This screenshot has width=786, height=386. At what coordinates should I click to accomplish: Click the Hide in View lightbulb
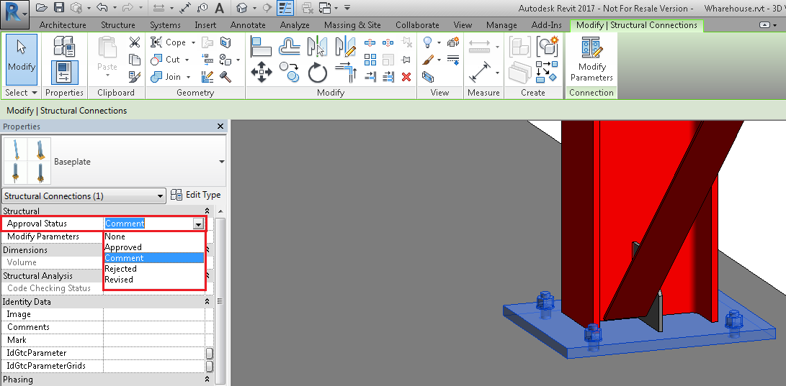(x=428, y=42)
